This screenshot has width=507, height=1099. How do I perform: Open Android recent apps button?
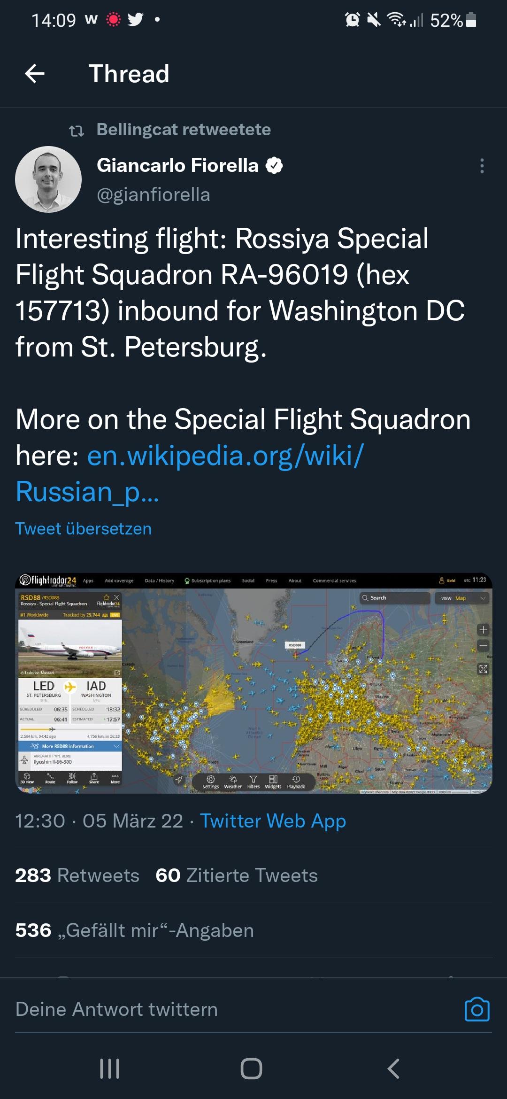110,1069
